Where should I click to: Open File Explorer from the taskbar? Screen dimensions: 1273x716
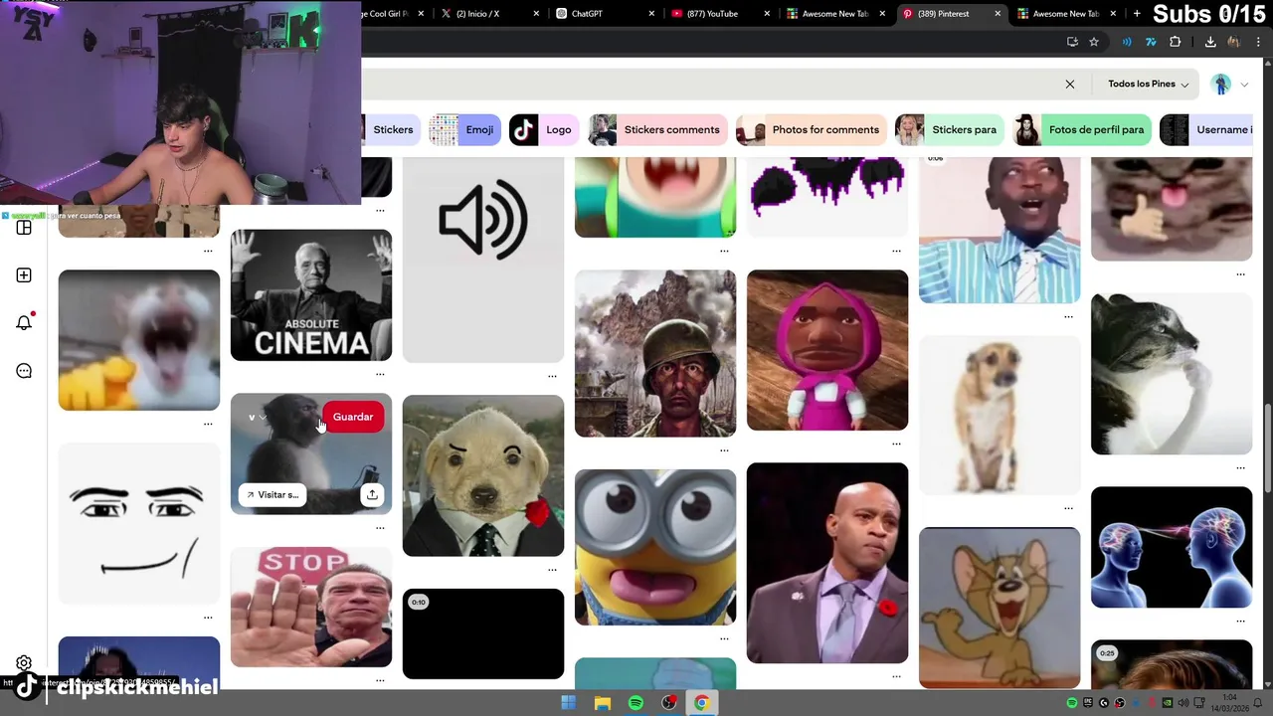603,703
